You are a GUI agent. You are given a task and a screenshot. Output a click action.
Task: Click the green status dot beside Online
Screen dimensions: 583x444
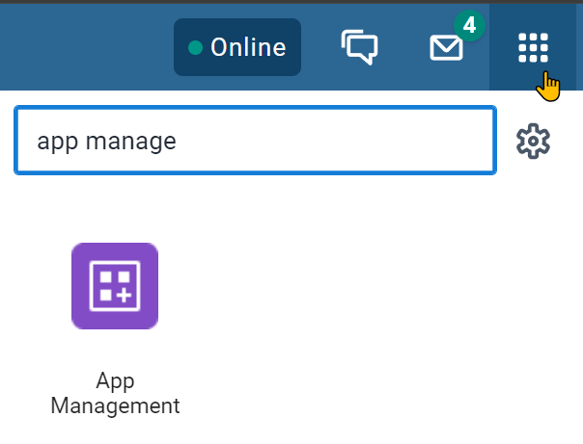[x=195, y=48]
